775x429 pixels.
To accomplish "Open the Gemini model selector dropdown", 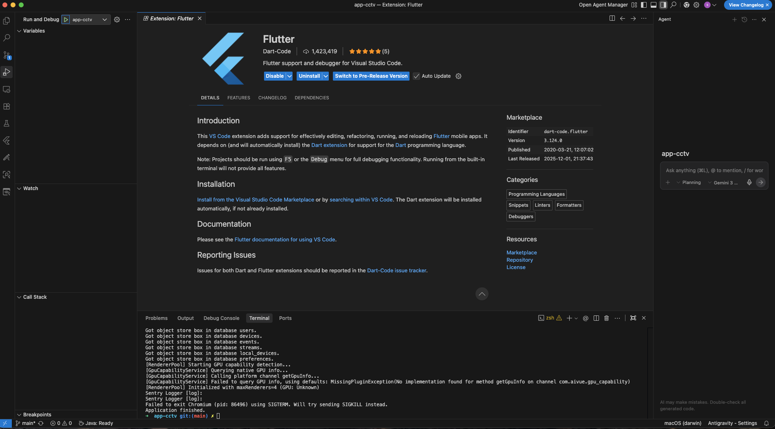I will pyautogui.click(x=723, y=183).
